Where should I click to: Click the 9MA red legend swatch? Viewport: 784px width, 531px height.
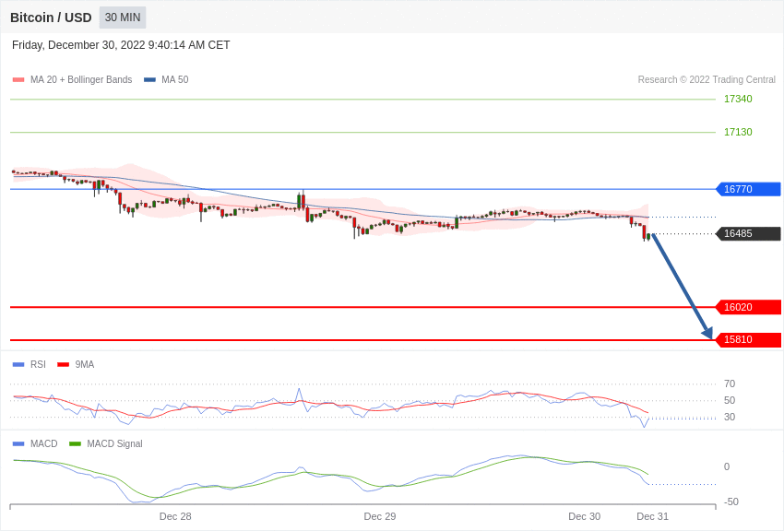pos(63,365)
